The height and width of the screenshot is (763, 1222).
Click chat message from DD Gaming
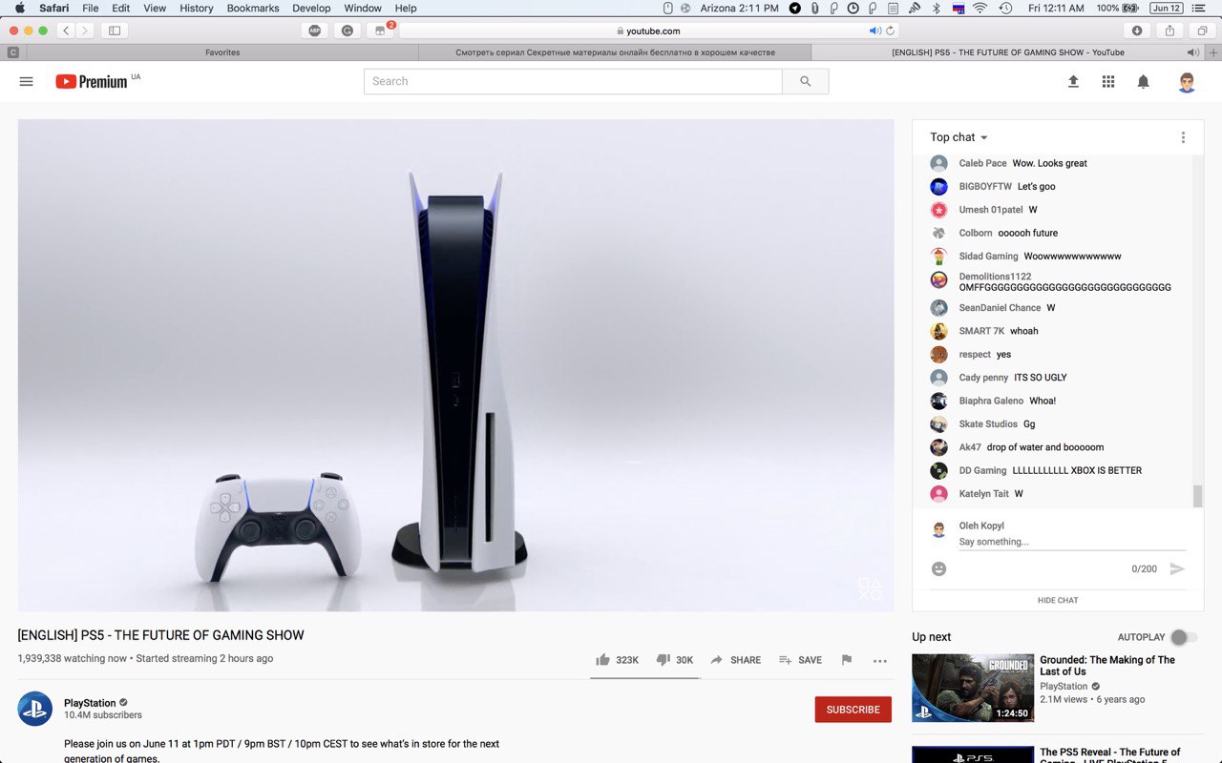click(x=1077, y=470)
